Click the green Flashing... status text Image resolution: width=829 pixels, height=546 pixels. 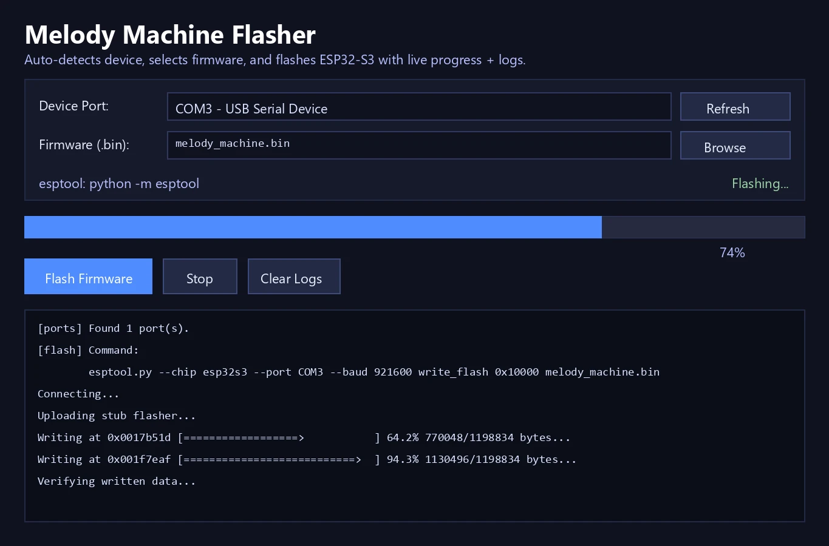[x=760, y=184]
